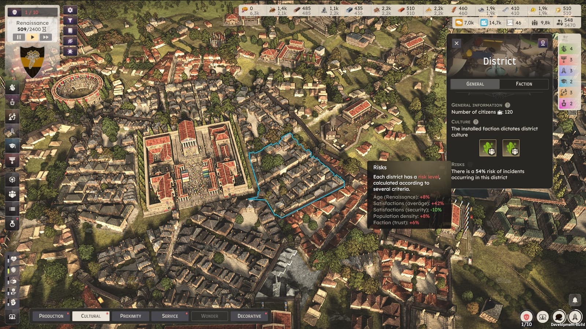The width and height of the screenshot is (586, 329).
Task: Open the flask research icon
Action: coord(12,223)
